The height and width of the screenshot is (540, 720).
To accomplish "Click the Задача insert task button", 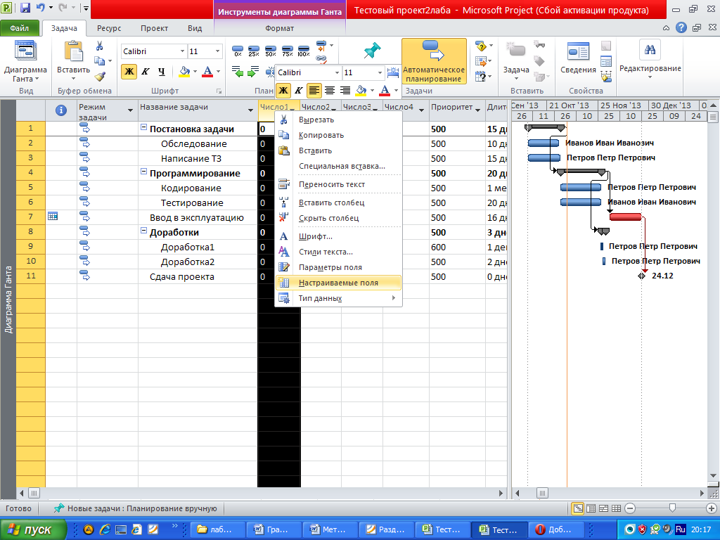I will pyautogui.click(x=516, y=61).
